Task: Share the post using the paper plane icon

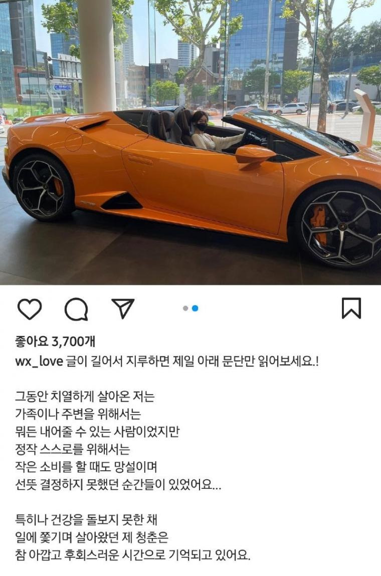Action: (123, 308)
